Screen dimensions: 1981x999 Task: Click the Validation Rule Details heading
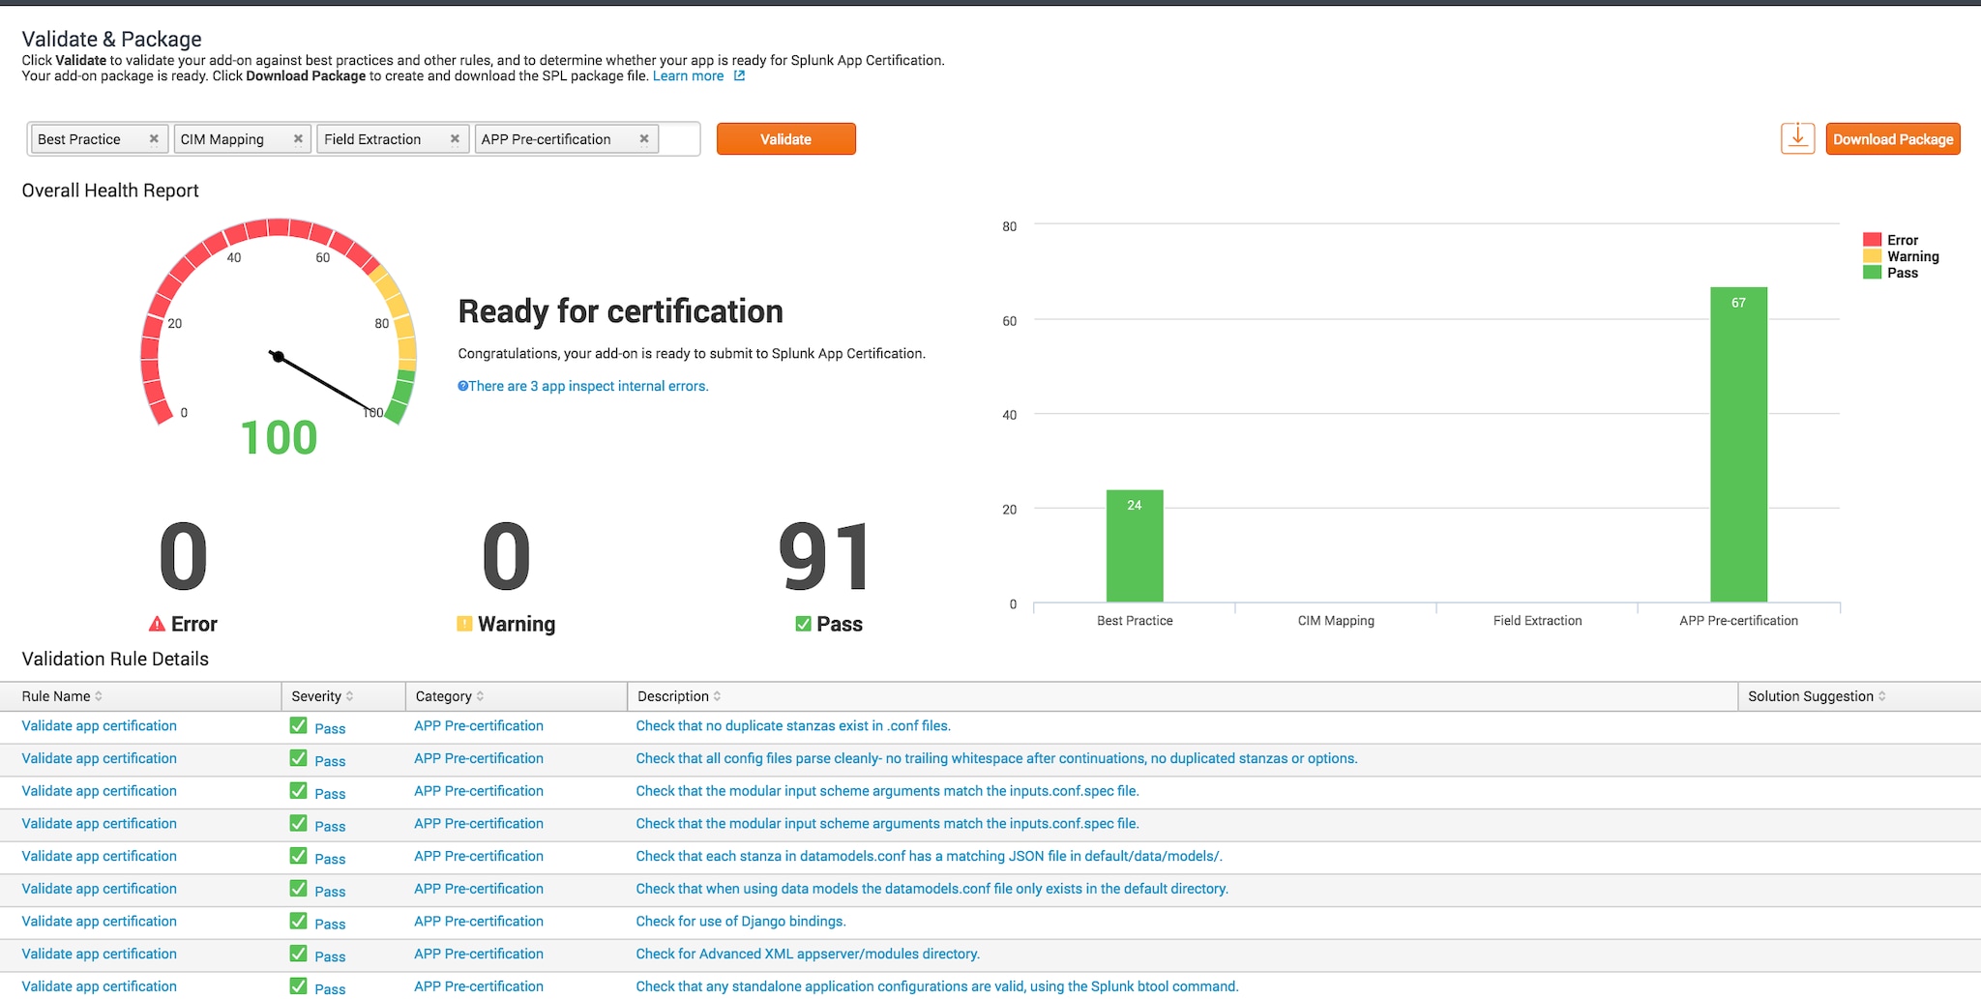[x=115, y=659]
